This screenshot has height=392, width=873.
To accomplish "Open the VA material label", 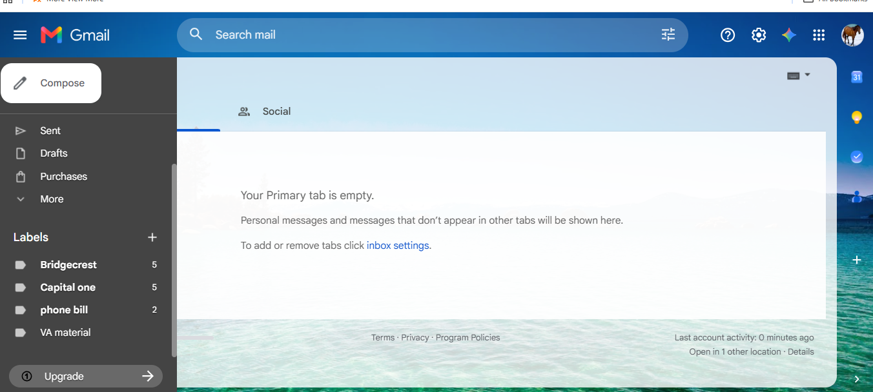I will [x=65, y=332].
